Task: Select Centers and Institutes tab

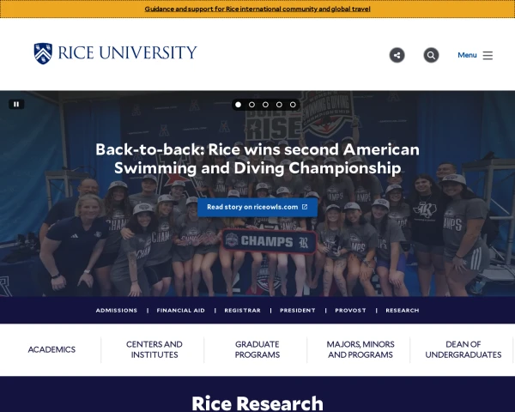Action: [x=154, y=349]
